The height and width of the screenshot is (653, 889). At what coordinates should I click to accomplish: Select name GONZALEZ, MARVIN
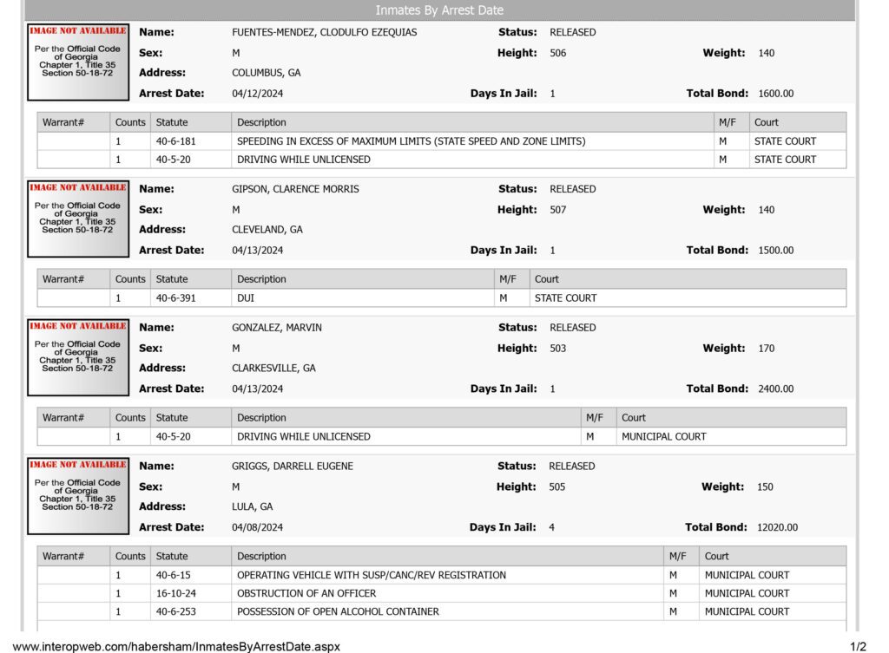click(277, 328)
